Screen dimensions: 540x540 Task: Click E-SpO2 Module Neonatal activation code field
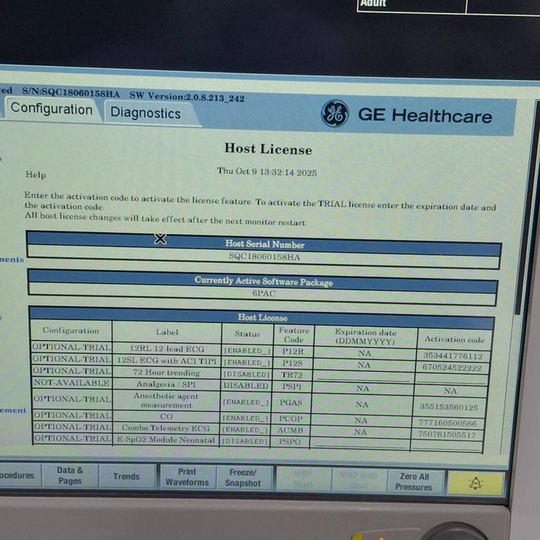pos(447,446)
